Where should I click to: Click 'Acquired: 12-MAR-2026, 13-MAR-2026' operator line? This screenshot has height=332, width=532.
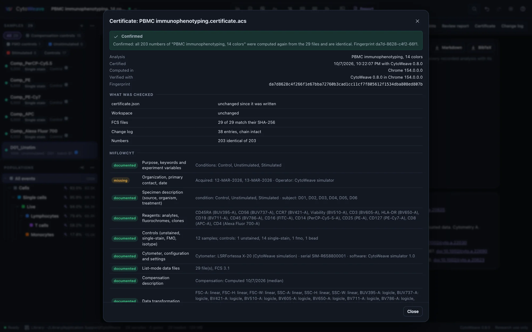(x=265, y=180)
